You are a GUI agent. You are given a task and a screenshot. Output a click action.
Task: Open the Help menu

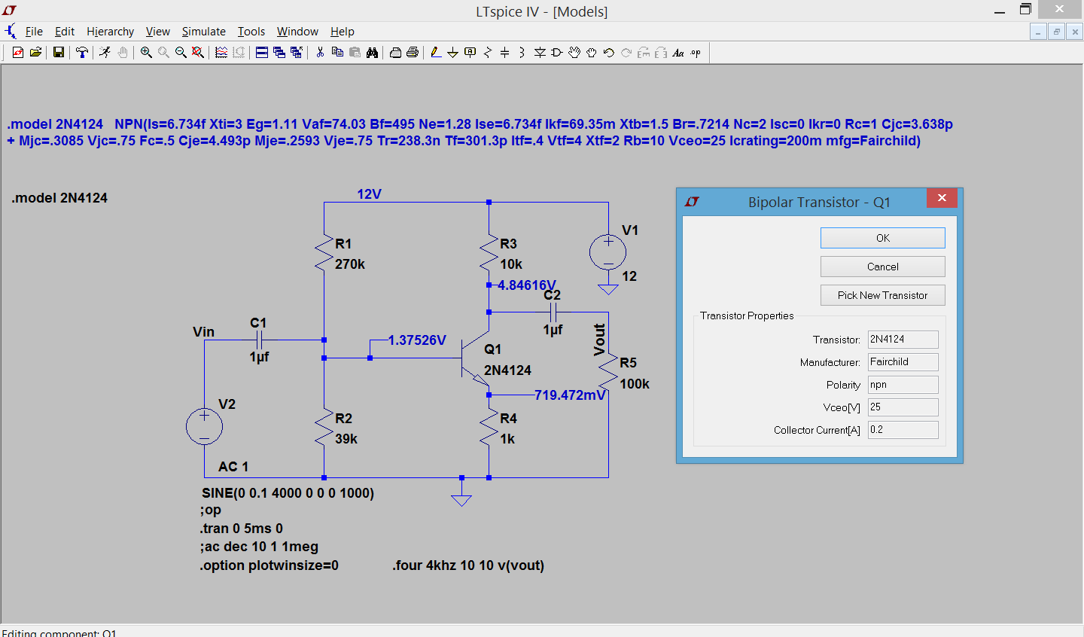[x=342, y=32]
